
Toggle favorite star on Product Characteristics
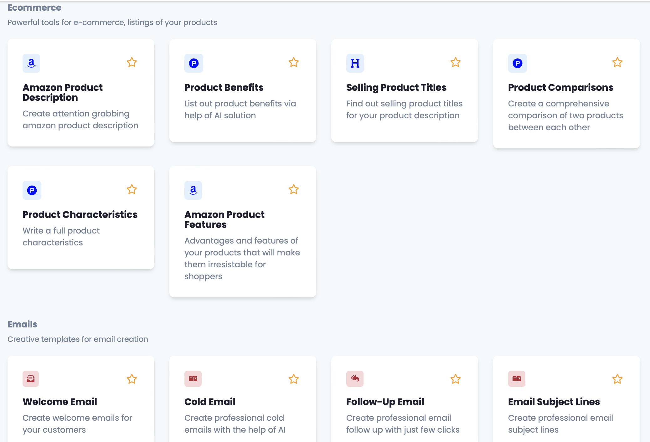(x=132, y=189)
